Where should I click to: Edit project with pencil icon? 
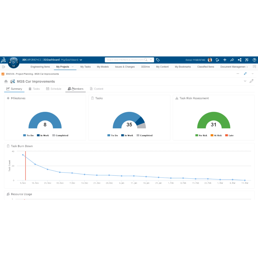(251, 81)
